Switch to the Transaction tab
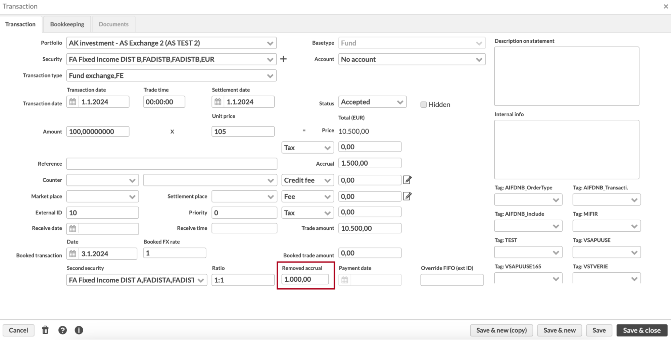Image resolution: width=671 pixels, height=340 pixels. [20, 24]
